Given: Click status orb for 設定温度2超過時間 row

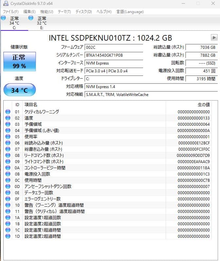Looking at the screenshot, I should pos(8,236).
